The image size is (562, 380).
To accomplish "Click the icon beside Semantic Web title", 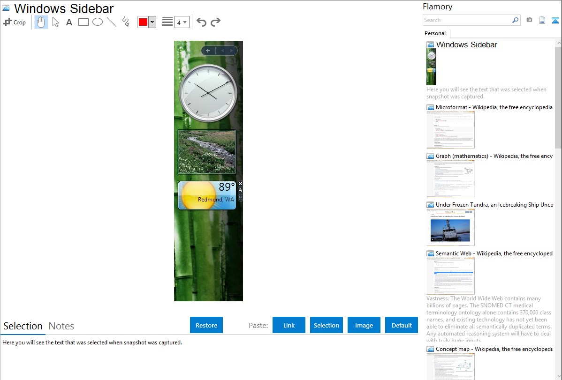I will point(431,253).
